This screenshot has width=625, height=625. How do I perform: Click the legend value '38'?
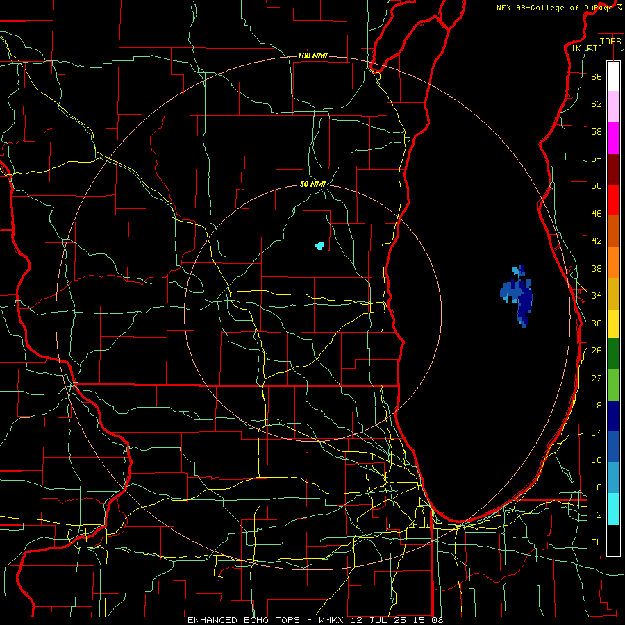click(x=597, y=268)
